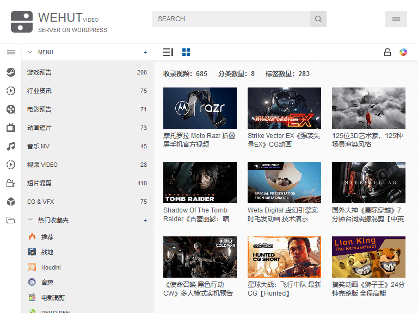This screenshot has width=418, height=313.
Task: Open the 短片混剪 category
Action: pos(87,183)
